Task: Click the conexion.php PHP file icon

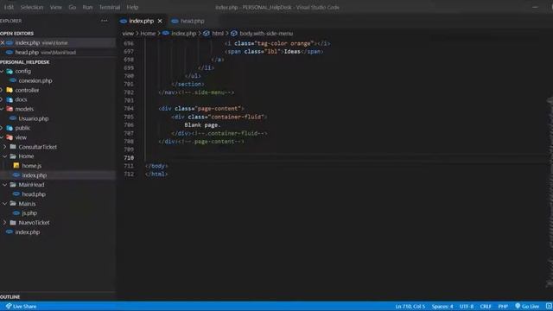Action: [x=13, y=80]
